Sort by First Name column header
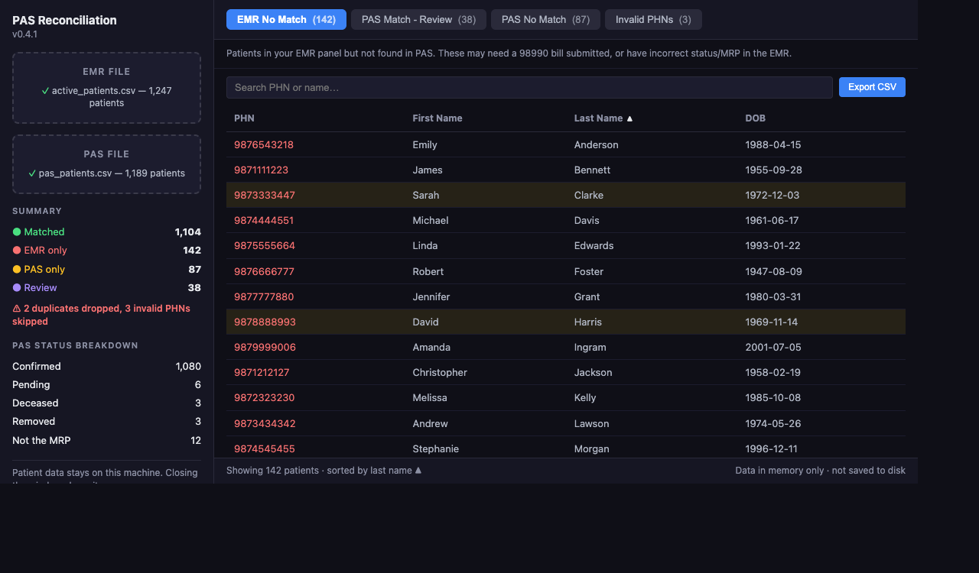979x573 pixels. (x=437, y=118)
